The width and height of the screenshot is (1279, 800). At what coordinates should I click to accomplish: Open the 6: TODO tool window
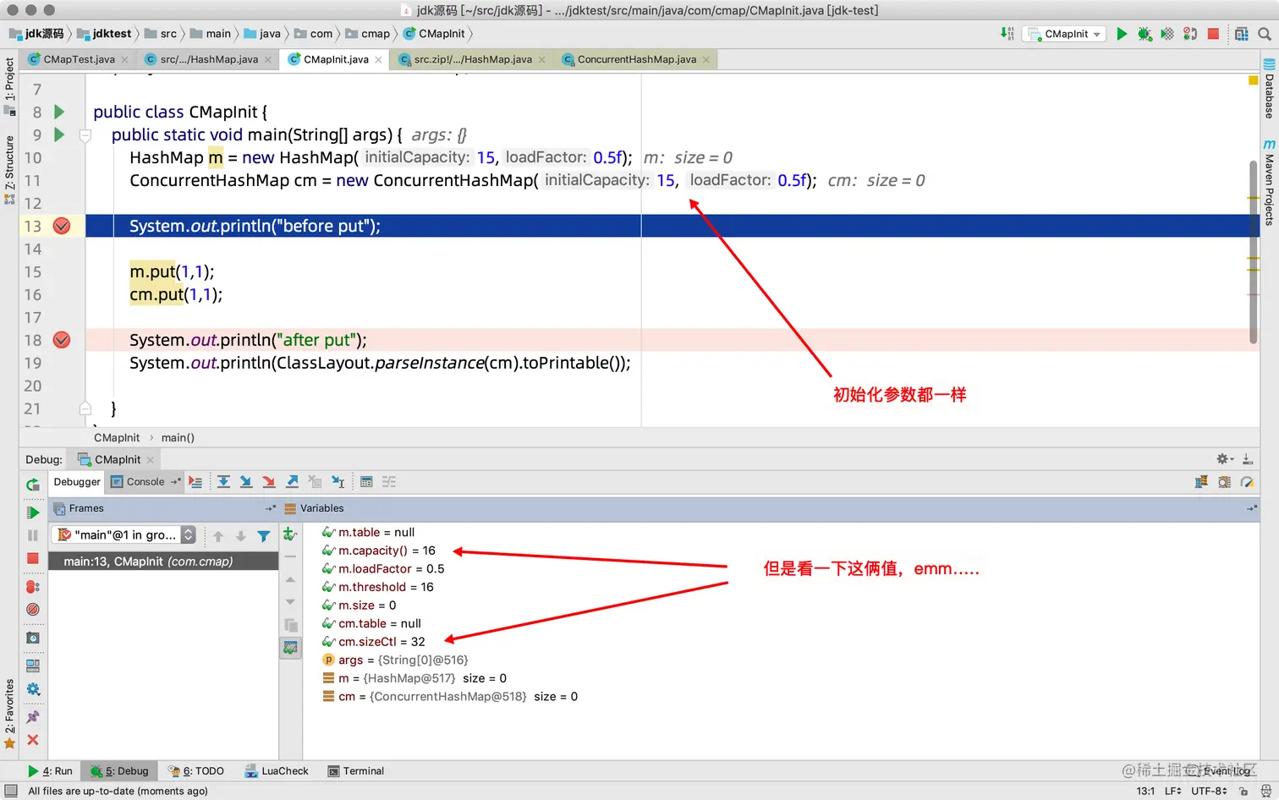(196, 771)
